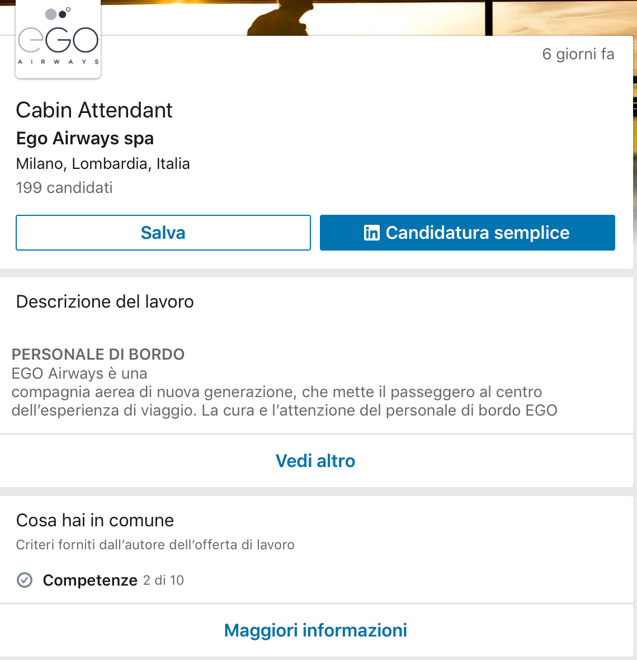This screenshot has width=637, height=660.
Task: Open the Ego Airways spa company name
Action: point(85,138)
